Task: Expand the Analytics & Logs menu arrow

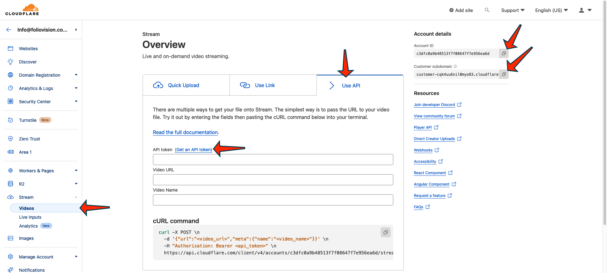Action: click(x=76, y=88)
